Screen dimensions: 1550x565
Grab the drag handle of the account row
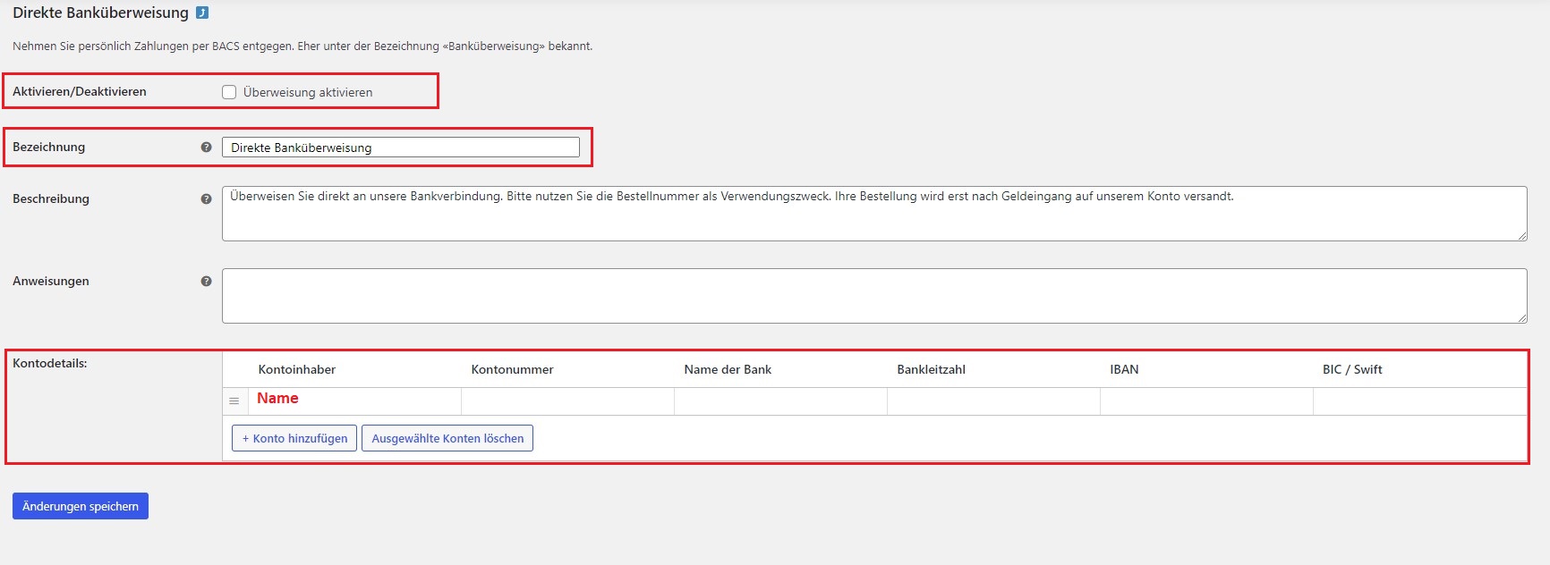tap(234, 401)
